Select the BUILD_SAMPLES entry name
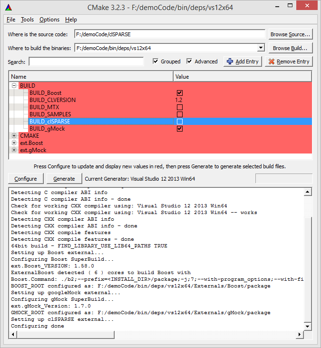This screenshot has height=348, width=321. [x=50, y=114]
